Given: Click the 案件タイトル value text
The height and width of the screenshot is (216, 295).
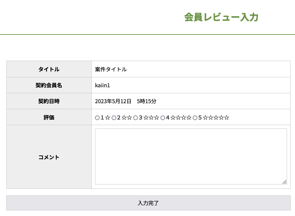Looking at the screenshot, I should click(111, 69).
